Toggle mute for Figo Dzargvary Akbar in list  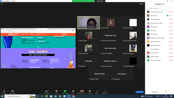(170, 23)
